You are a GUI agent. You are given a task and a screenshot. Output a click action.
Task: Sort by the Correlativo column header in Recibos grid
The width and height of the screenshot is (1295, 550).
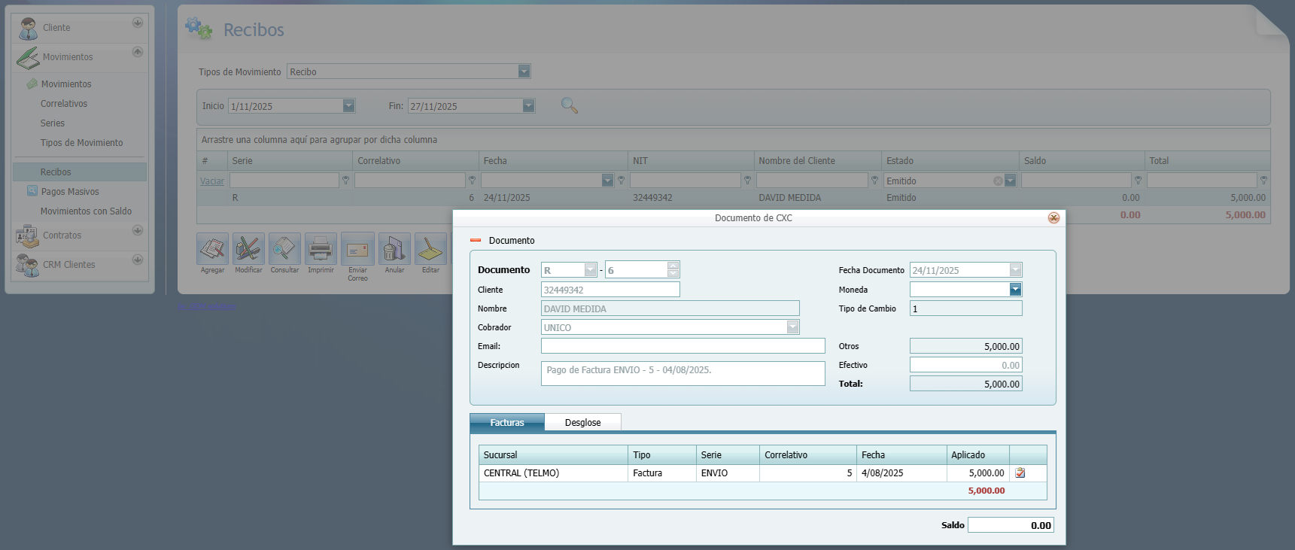coord(415,160)
